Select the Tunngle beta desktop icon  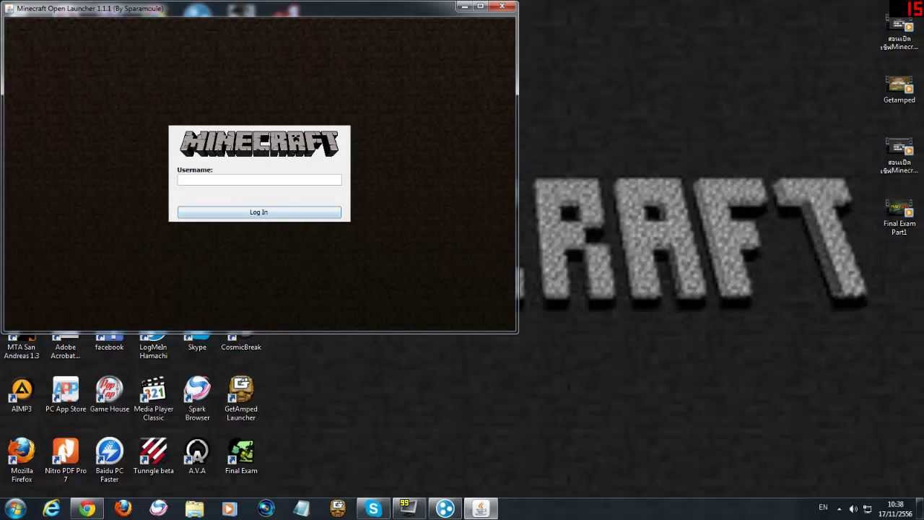point(154,456)
